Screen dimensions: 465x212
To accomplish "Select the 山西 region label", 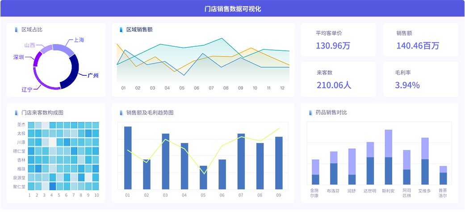I will pyautogui.click(x=30, y=45).
